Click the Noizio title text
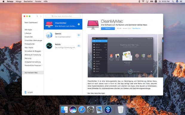The height and width of the screenshot is (115, 185). point(58,44)
